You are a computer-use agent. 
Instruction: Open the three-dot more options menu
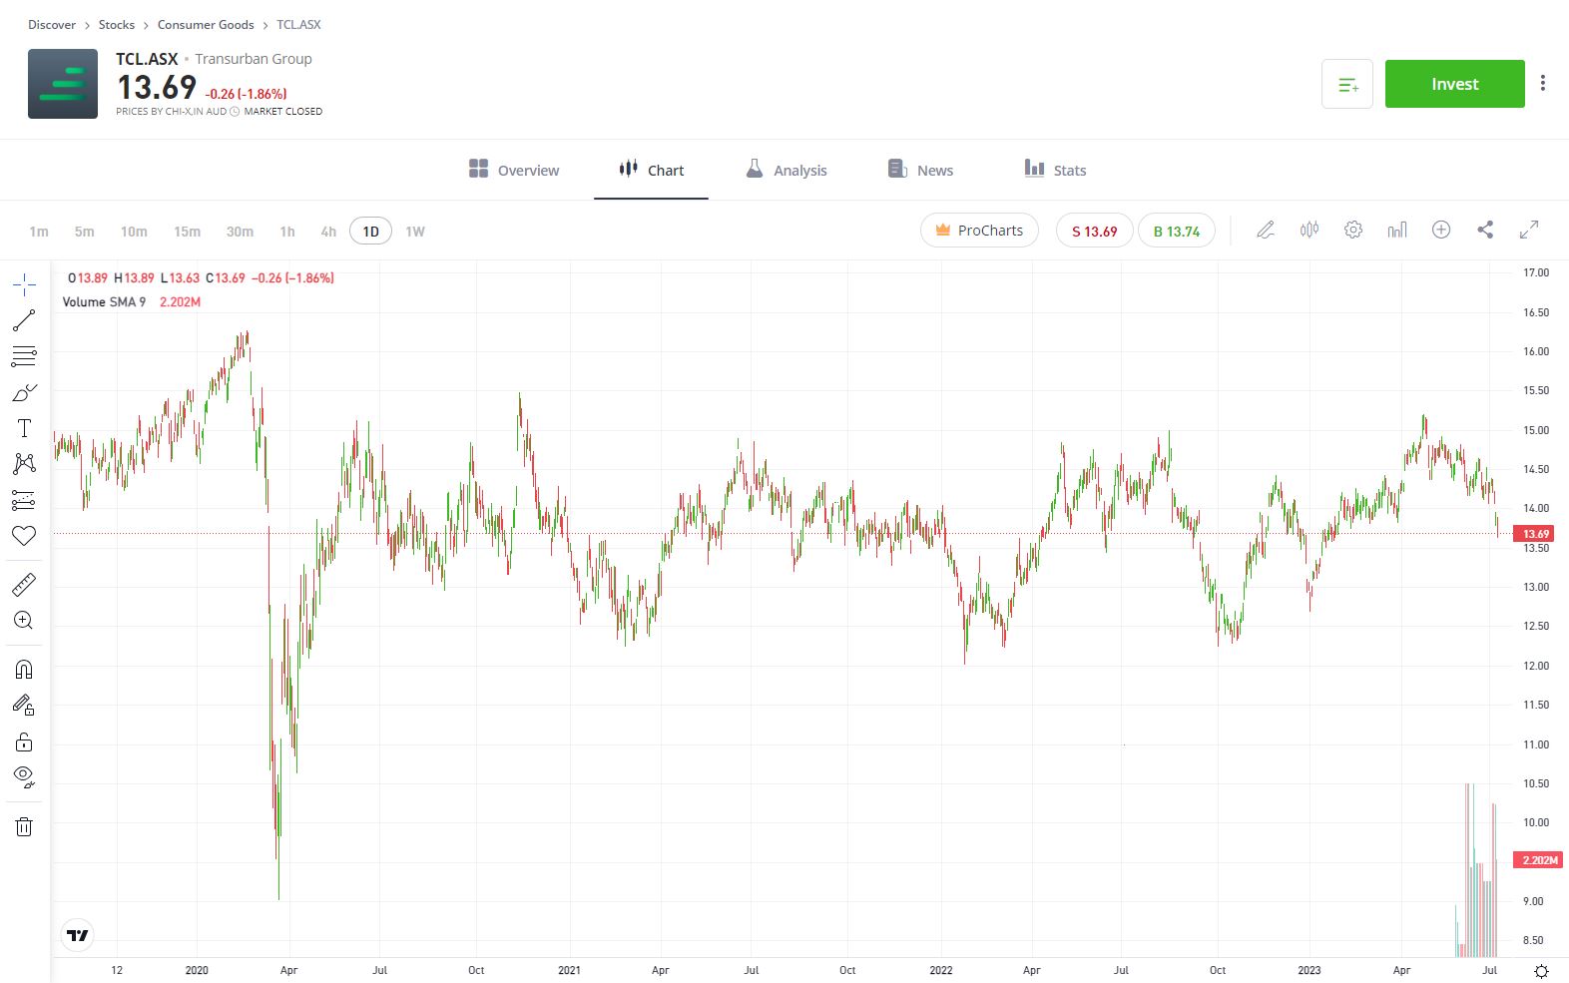point(1543,84)
